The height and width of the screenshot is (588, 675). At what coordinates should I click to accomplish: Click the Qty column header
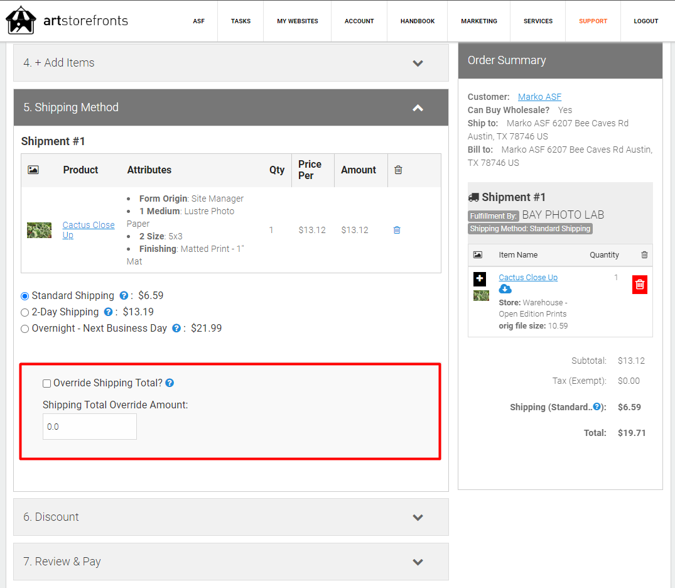(x=277, y=170)
